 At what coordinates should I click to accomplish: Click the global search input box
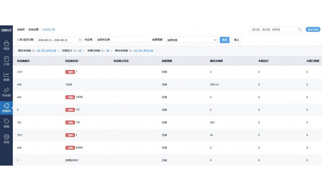tap(276, 30)
